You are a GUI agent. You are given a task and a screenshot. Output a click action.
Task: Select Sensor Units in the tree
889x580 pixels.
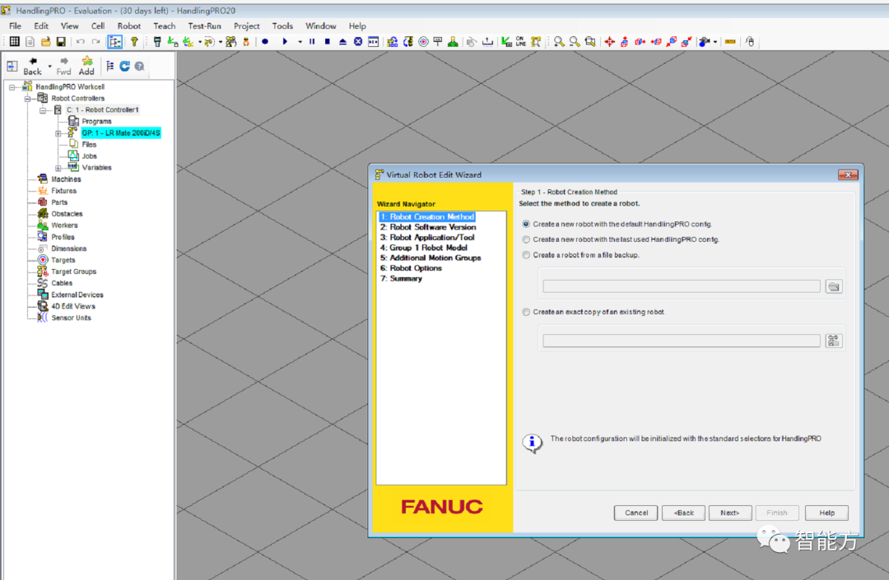tap(71, 318)
